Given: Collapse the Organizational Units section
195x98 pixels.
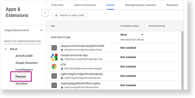Looking at the screenshot, I should [41, 30].
